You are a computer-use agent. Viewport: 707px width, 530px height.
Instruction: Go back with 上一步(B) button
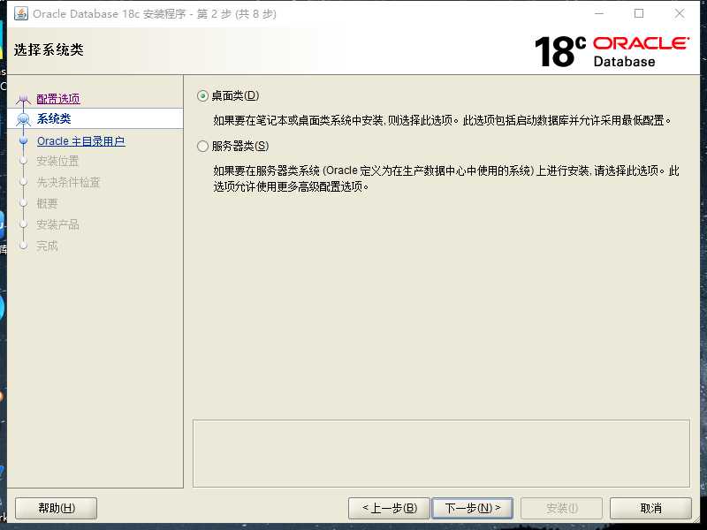tap(389, 509)
